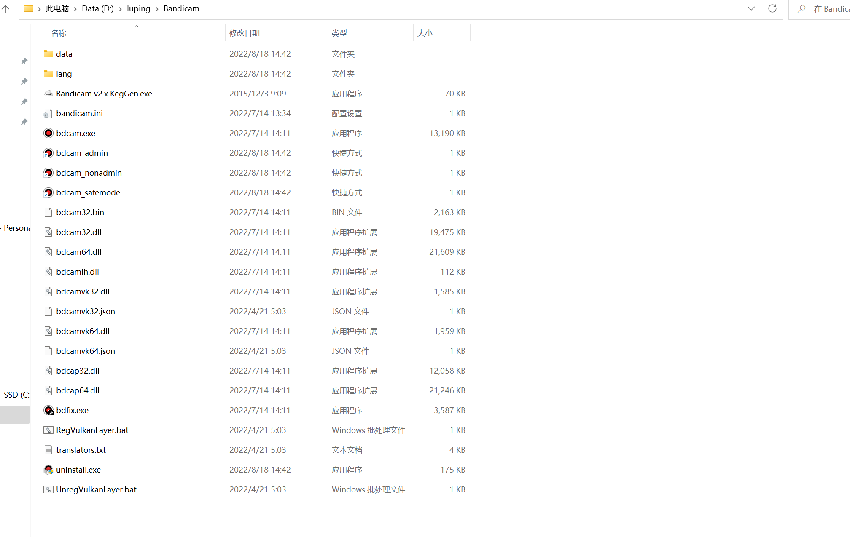Click the bdcamvk32.json file icon
The width and height of the screenshot is (850, 537).
48,311
